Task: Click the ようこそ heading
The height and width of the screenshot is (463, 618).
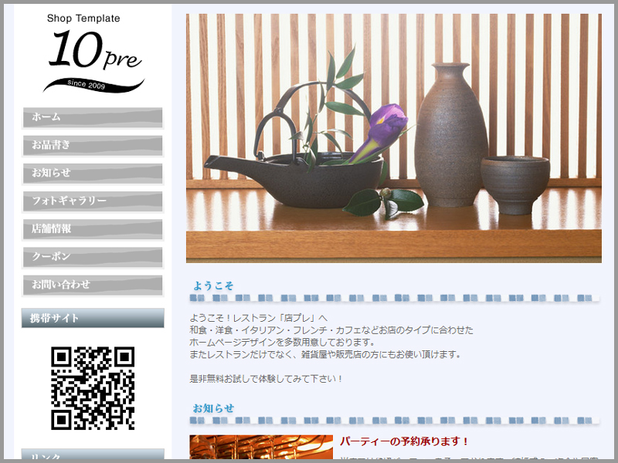Action: click(x=213, y=286)
